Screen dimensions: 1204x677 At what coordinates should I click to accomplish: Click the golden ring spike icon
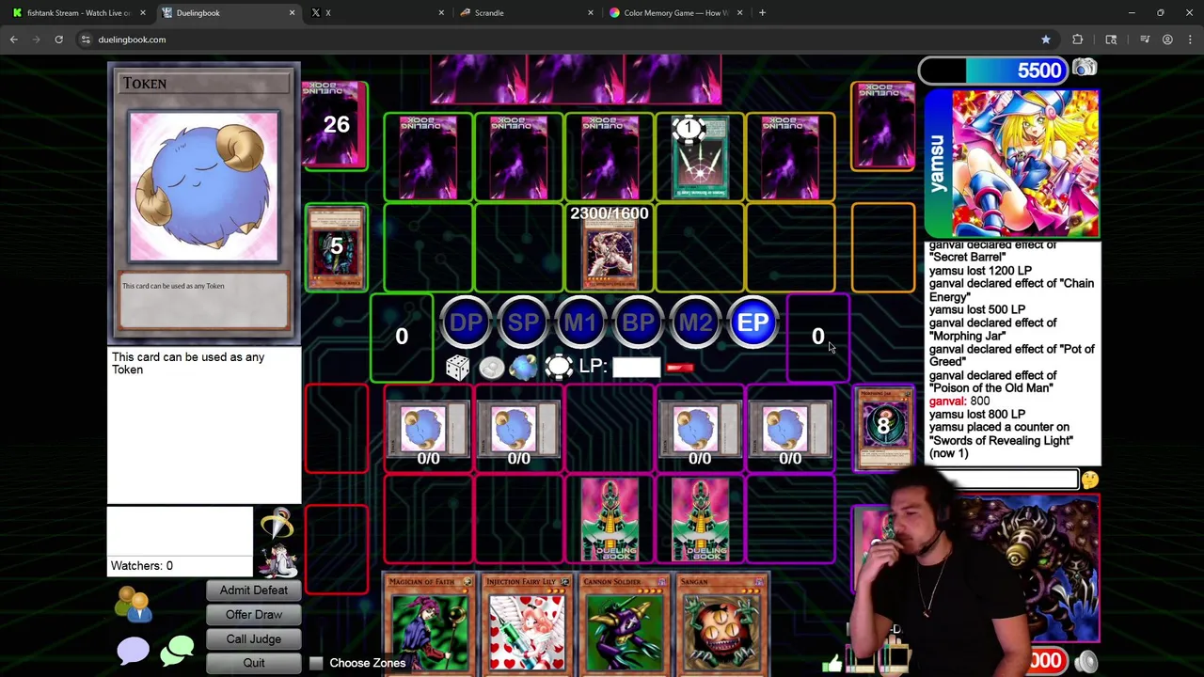[x=277, y=523]
